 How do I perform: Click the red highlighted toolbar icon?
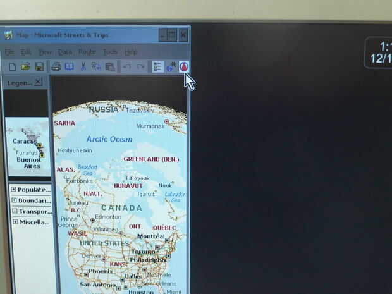click(184, 67)
